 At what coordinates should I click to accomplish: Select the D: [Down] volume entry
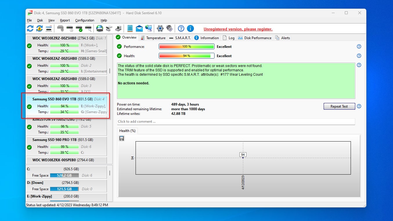tap(66, 186)
